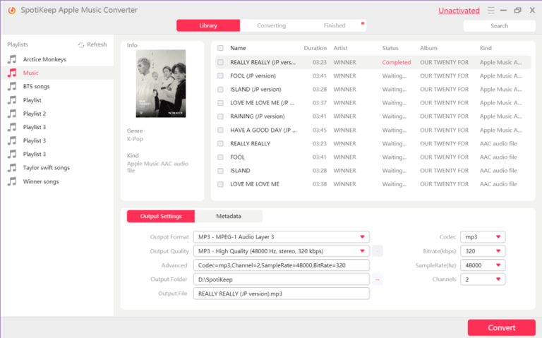Image resolution: width=542 pixels, height=338 pixels.
Task: Click the music note icon beside Playlist 2
Action: (12, 114)
